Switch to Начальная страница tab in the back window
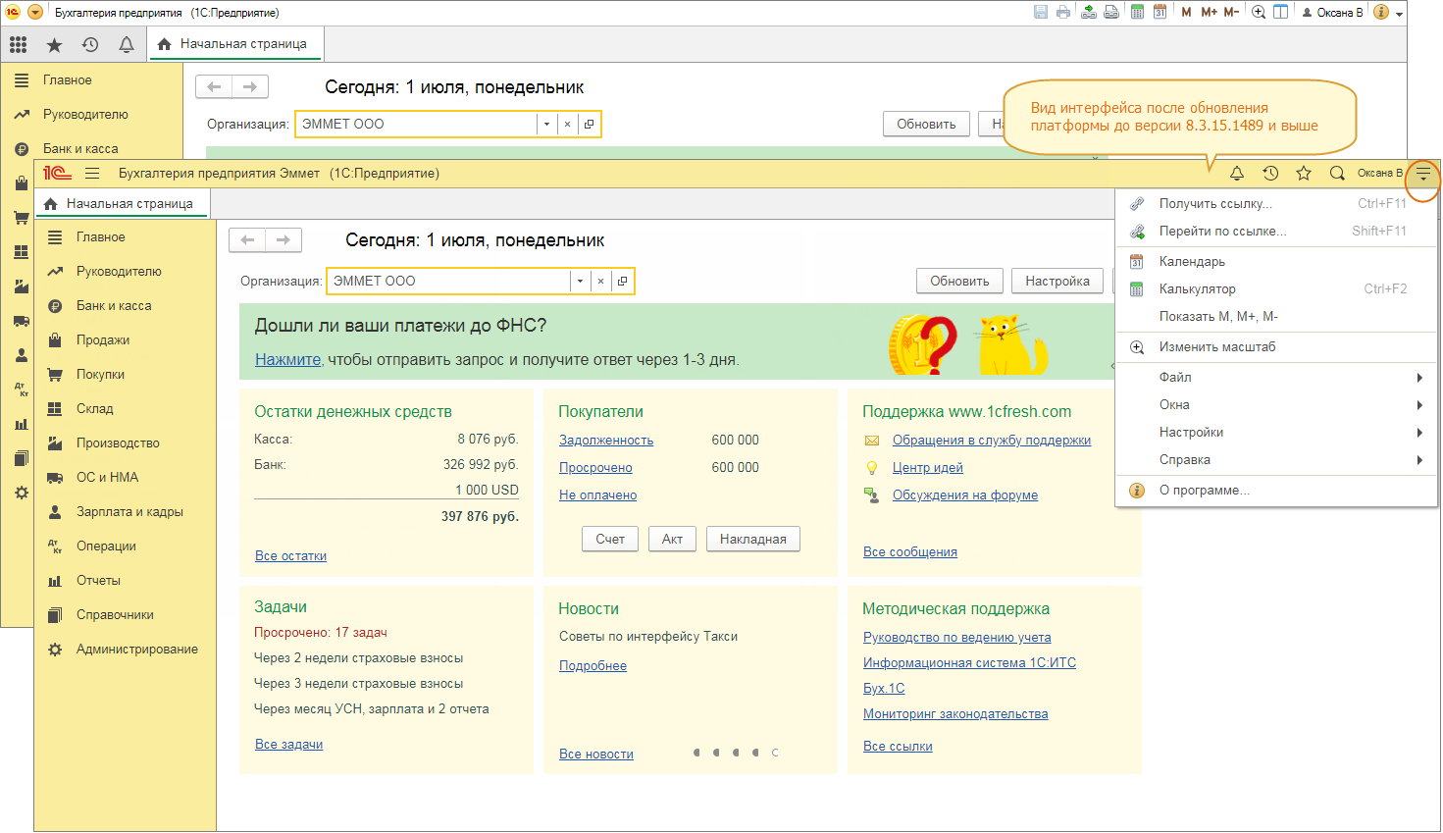The height and width of the screenshot is (833, 1443). 235,44
